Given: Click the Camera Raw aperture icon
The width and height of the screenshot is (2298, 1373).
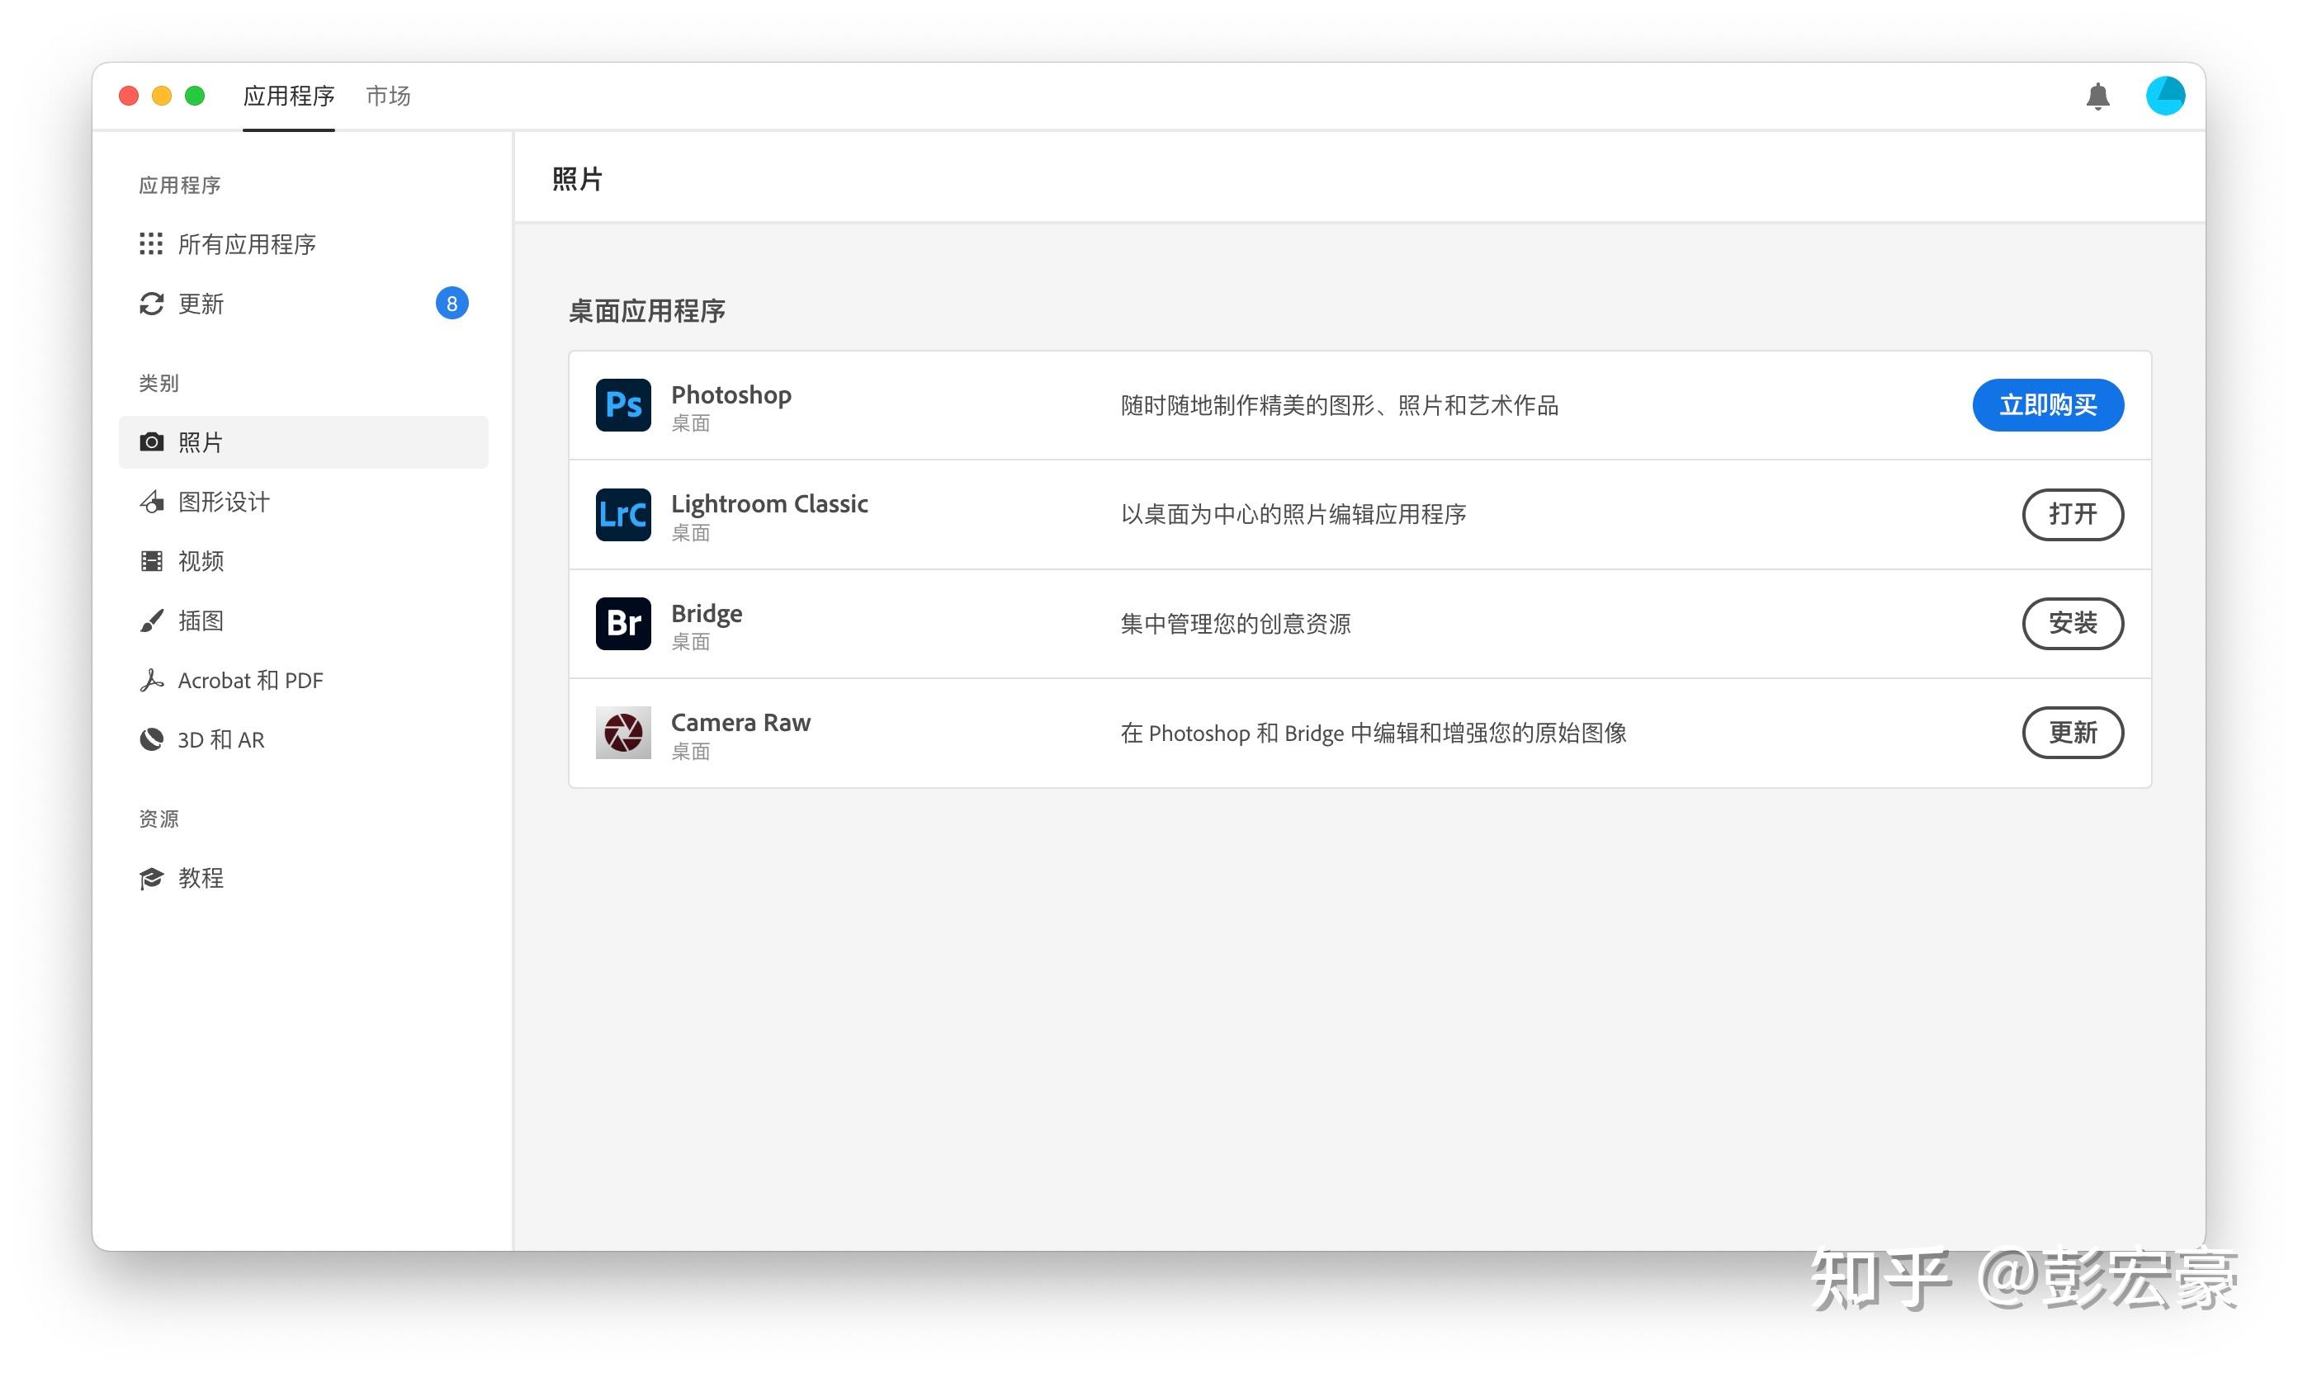Looking at the screenshot, I should click(x=623, y=733).
